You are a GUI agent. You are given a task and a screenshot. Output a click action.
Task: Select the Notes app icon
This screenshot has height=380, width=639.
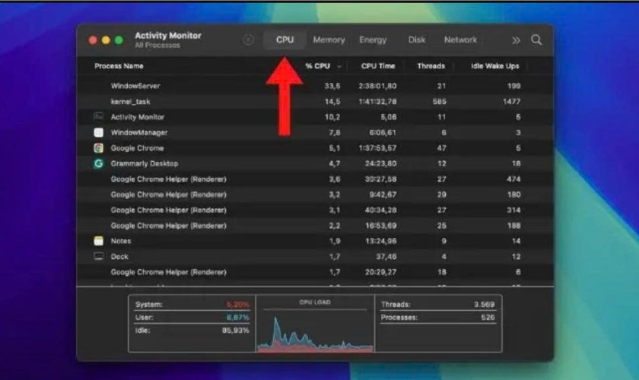98,241
